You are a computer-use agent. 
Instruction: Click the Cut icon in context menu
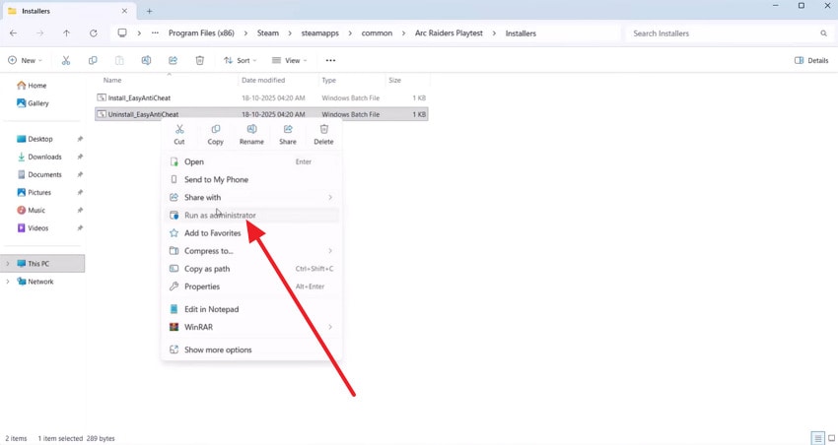pos(179,129)
